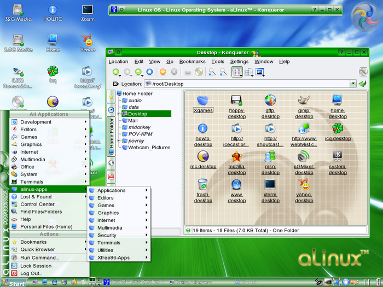Expand Security submenu in alinux-apps

119,235
